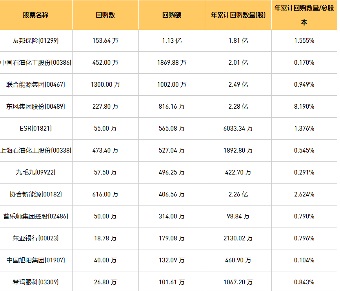
Task: Click the 1869.88 万 buyback amount
Action: pos(172,62)
